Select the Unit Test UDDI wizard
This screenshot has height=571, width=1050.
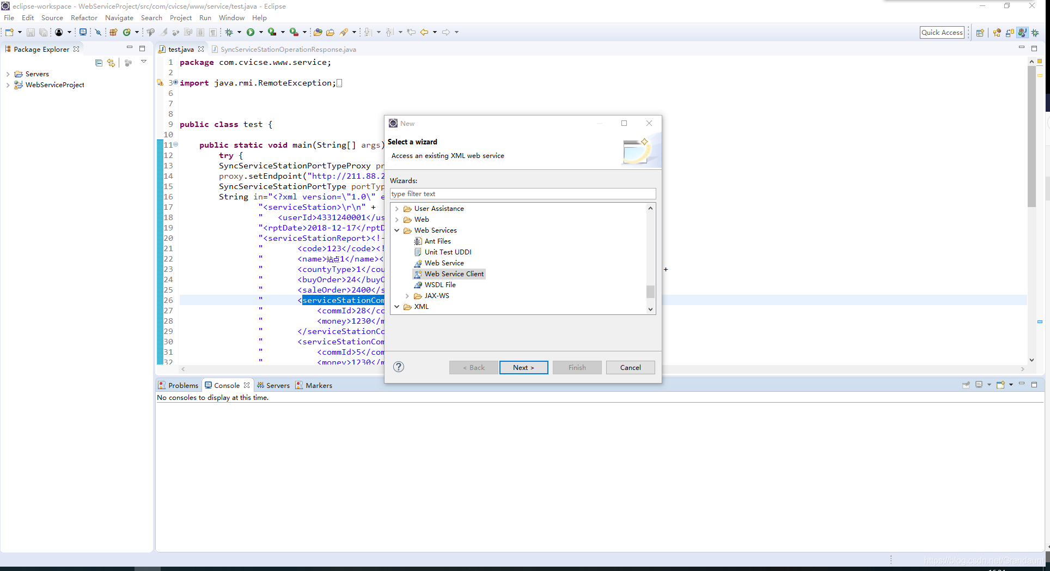click(x=443, y=252)
